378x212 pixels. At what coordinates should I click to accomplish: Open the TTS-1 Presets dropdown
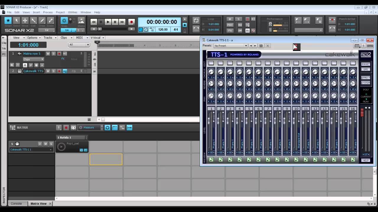231,46
